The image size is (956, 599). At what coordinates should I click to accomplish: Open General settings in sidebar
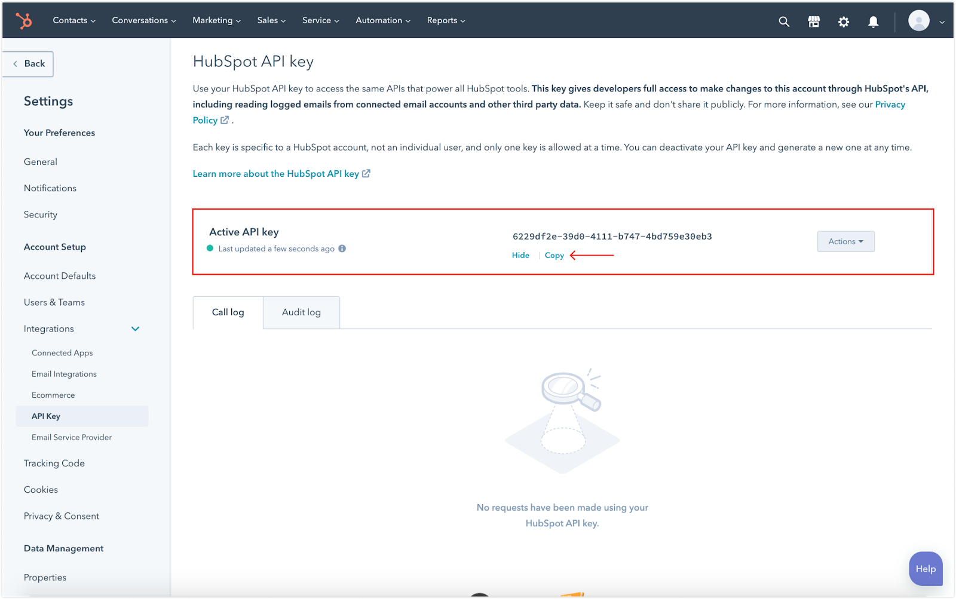(41, 162)
